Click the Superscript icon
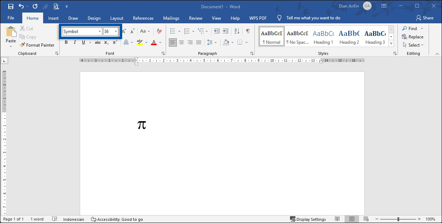The width and height of the screenshot is (442, 223). point(114,42)
